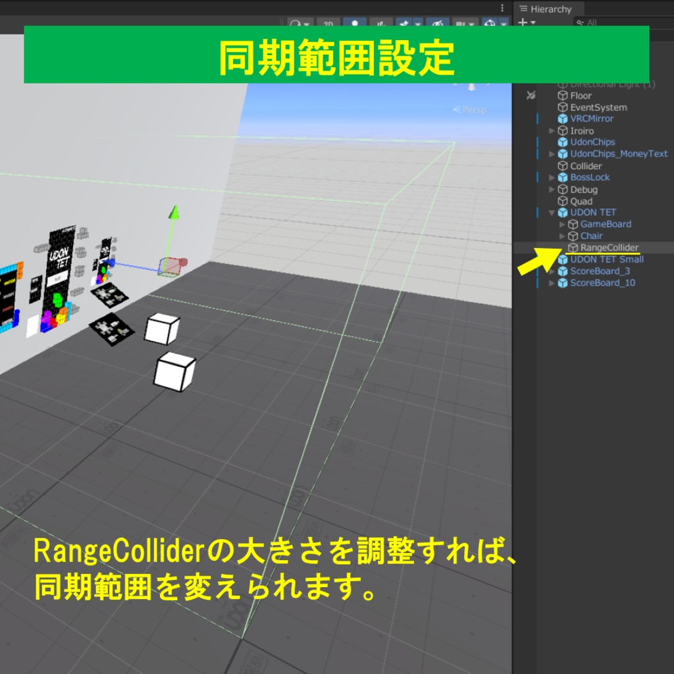Image resolution: width=674 pixels, height=674 pixels.
Task: Click the UDON TET prefab icon
Action: coord(562,213)
